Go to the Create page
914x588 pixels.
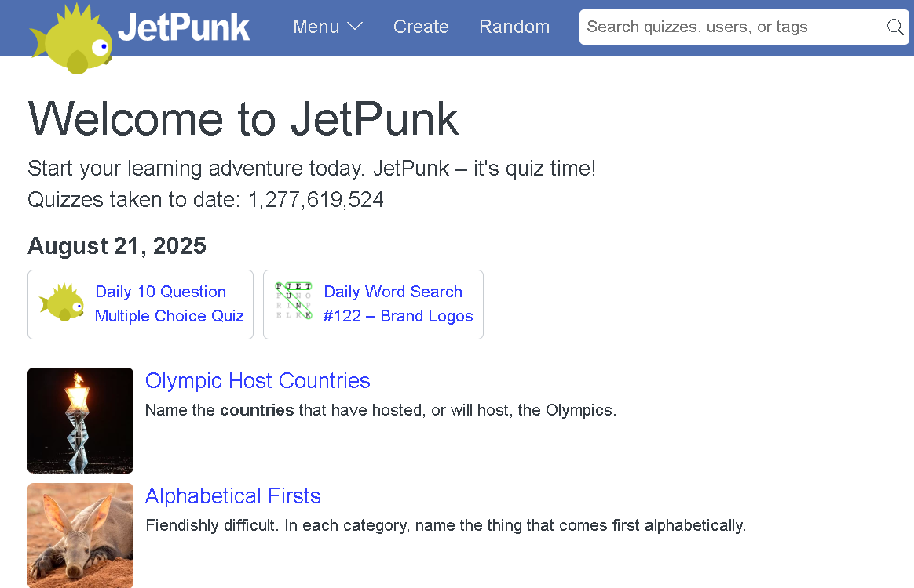point(421,27)
